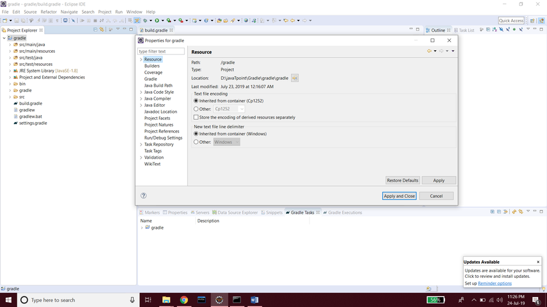The width and height of the screenshot is (547, 307).
Task: Select Other radio button for line delimiter
Action: [x=196, y=142]
